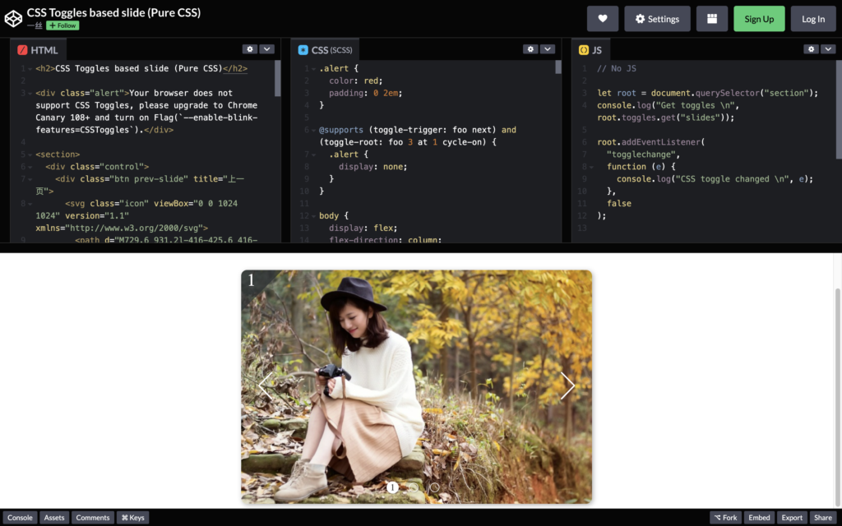
Task: Open the Console panel
Action: tap(20, 518)
